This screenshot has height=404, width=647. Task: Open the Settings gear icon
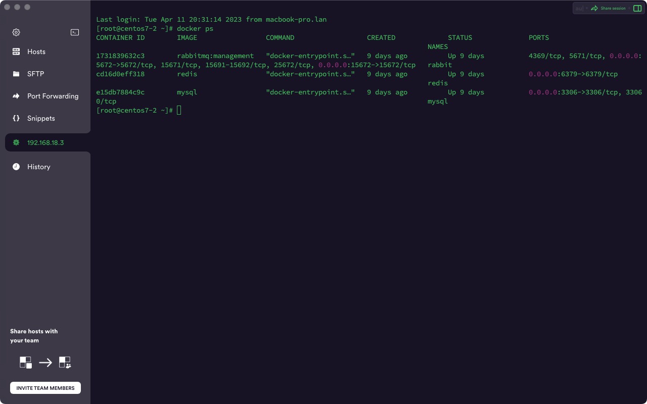[16, 32]
